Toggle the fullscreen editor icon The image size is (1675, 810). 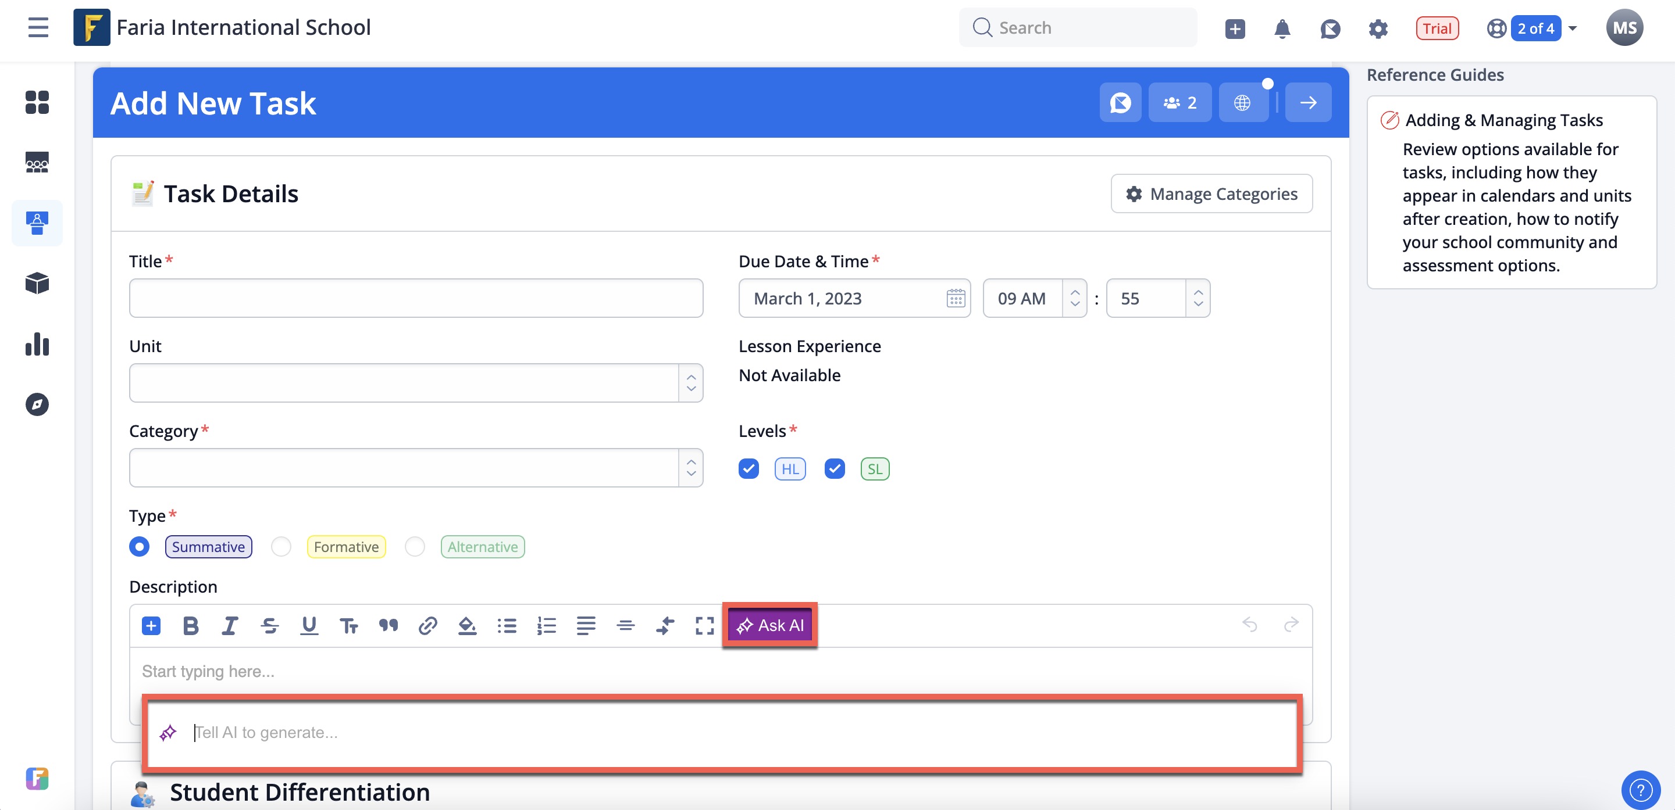click(704, 626)
